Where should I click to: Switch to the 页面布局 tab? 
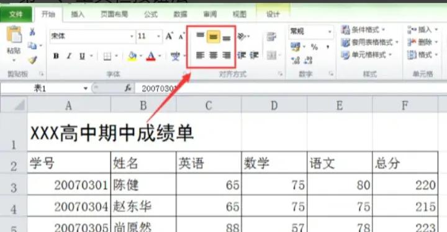(x=114, y=14)
